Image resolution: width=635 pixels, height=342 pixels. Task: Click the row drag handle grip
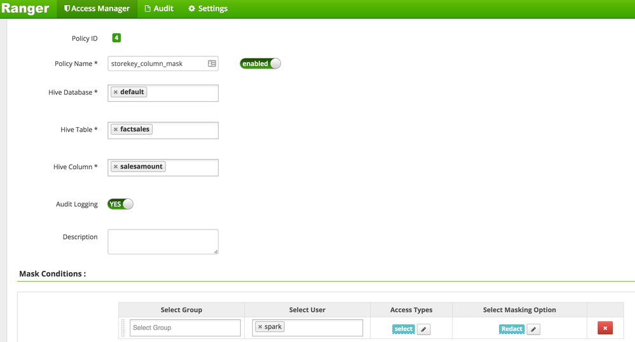(x=123, y=328)
